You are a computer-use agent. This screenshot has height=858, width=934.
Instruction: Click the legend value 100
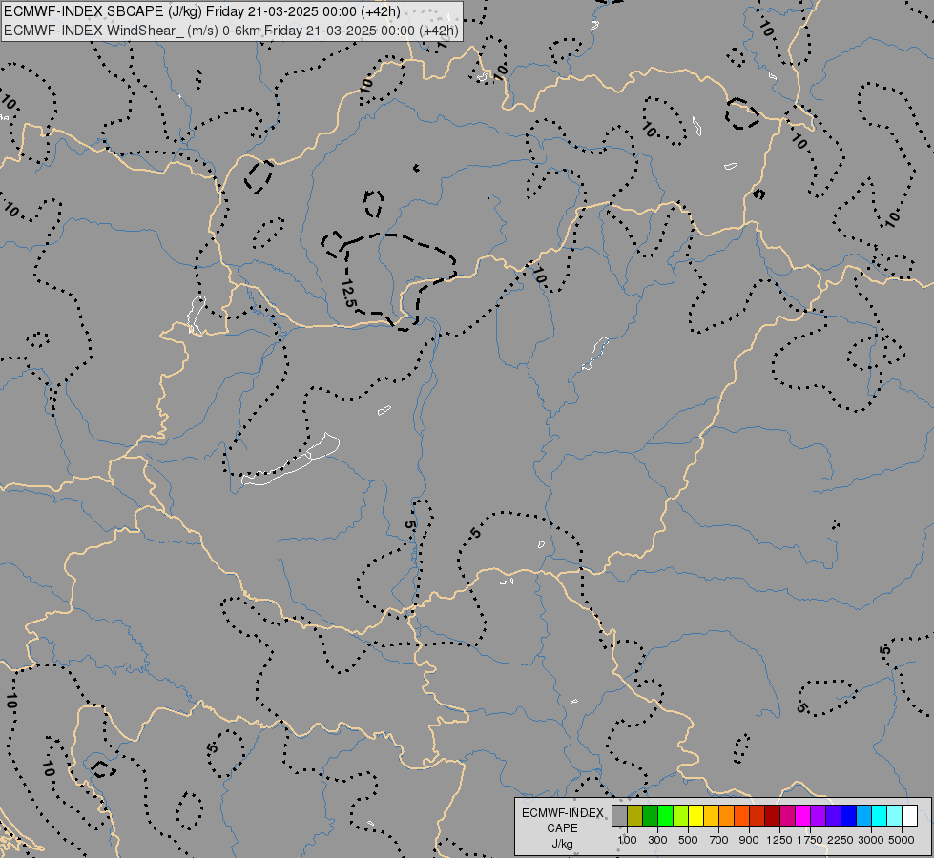[x=627, y=840]
